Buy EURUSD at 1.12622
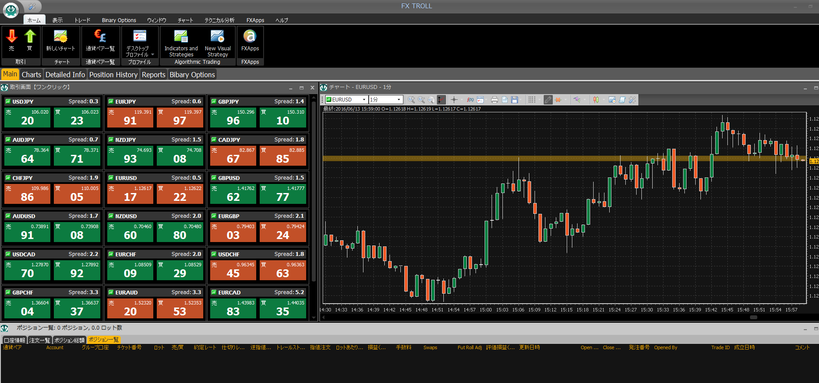The height and width of the screenshot is (383, 819). (180, 194)
